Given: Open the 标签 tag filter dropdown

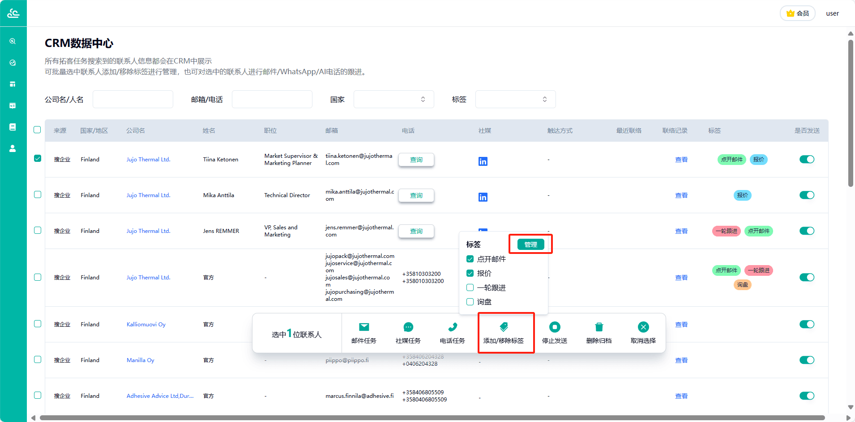Looking at the screenshot, I should pyautogui.click(x=515, y=99).
